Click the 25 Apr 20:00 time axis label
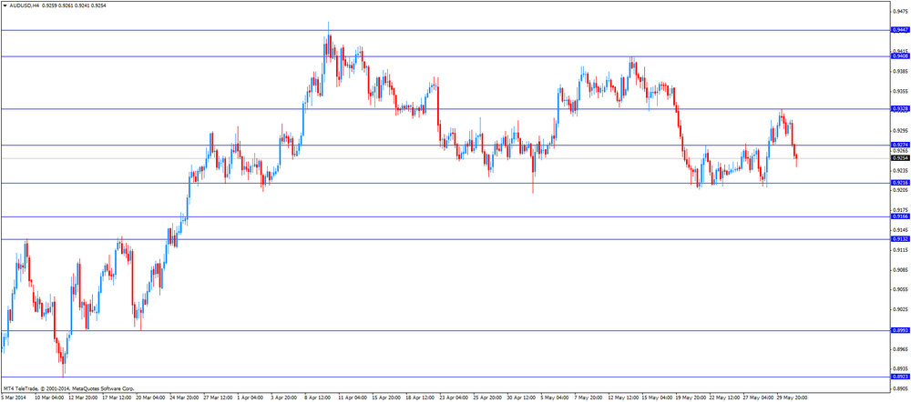 (x=486, y=398)
